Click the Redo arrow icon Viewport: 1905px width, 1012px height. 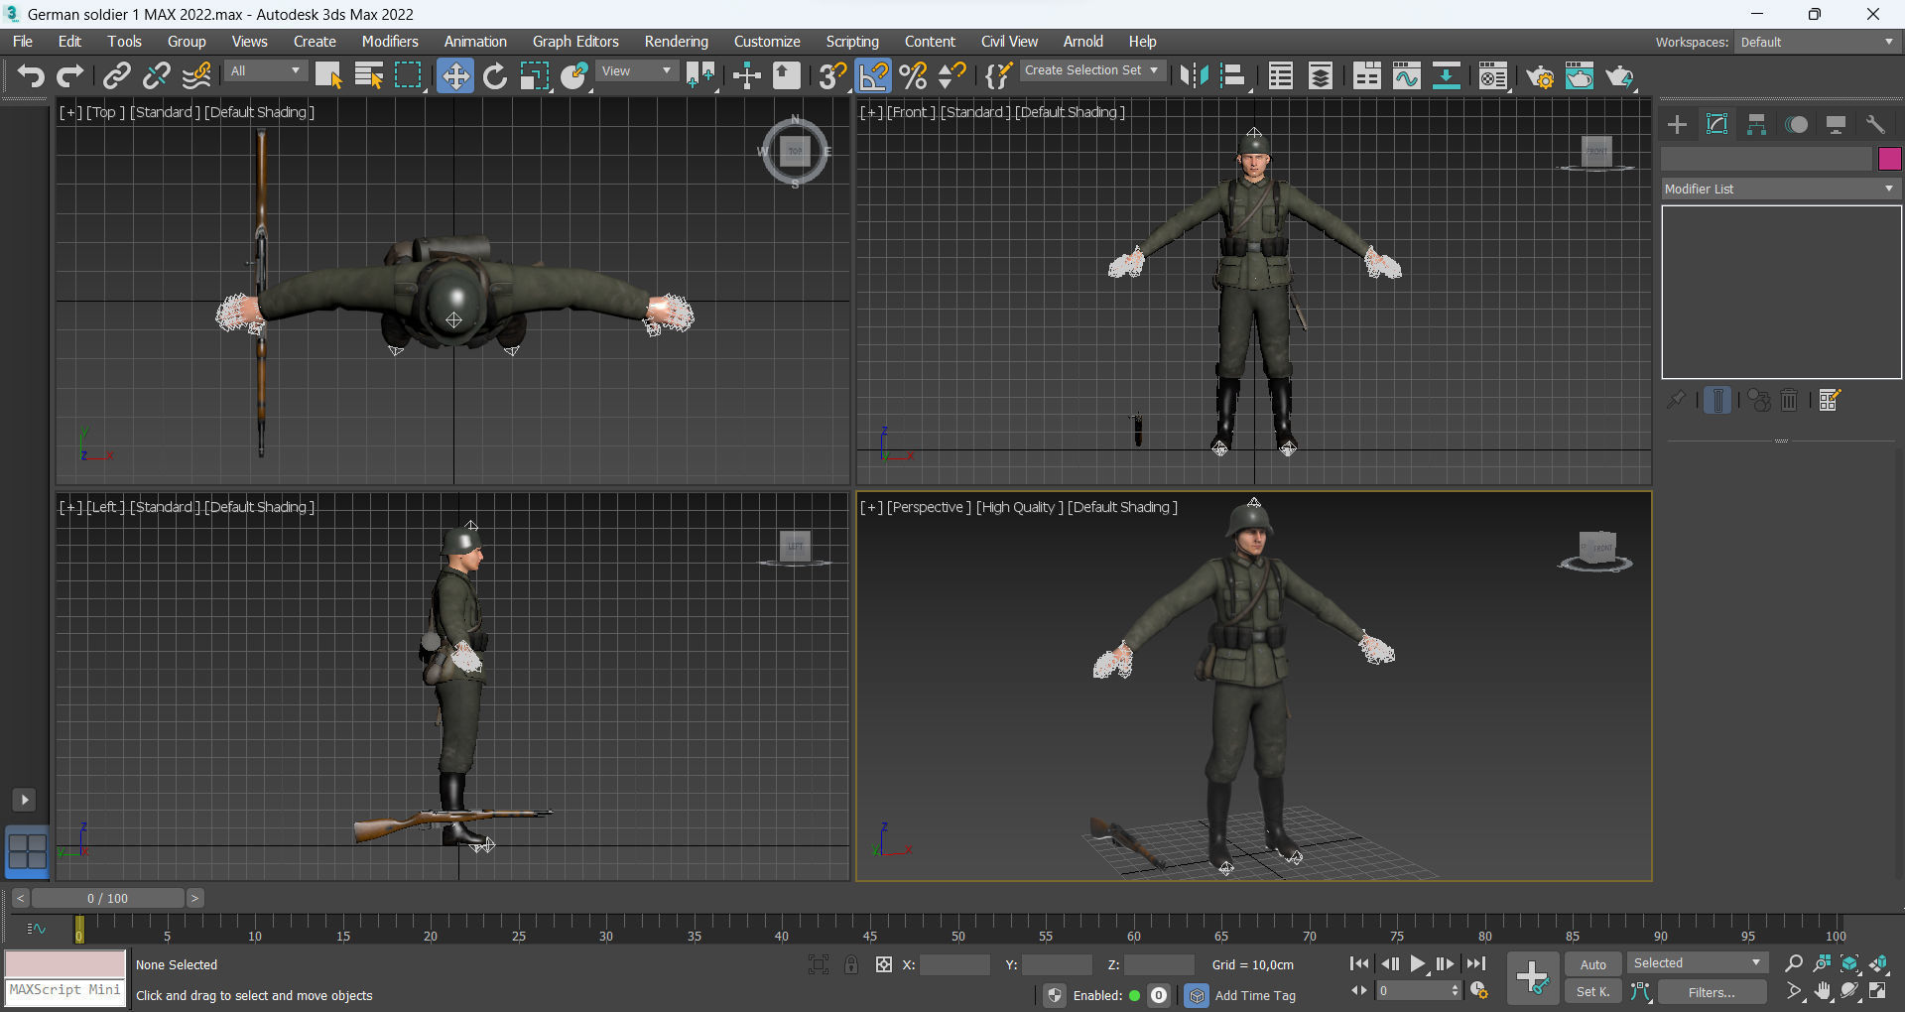[70, 75]
